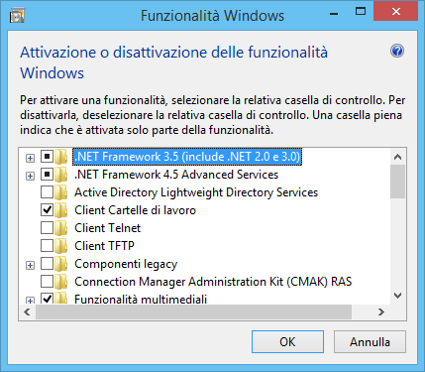The image size is (425, 372).
Task: Select Client TFTP label
Action: (104, 246)
